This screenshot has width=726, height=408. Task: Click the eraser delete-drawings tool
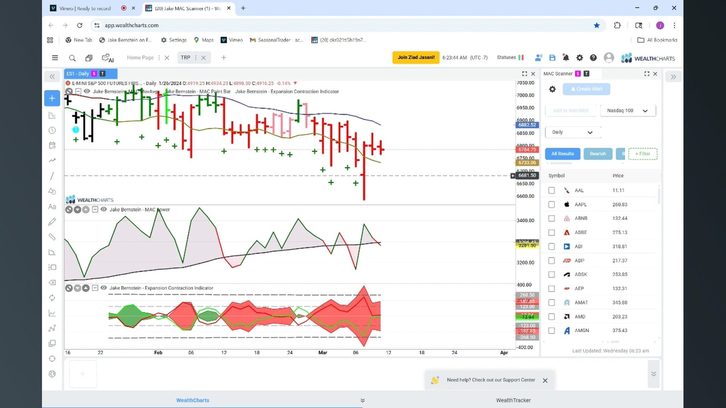(52, 283)
